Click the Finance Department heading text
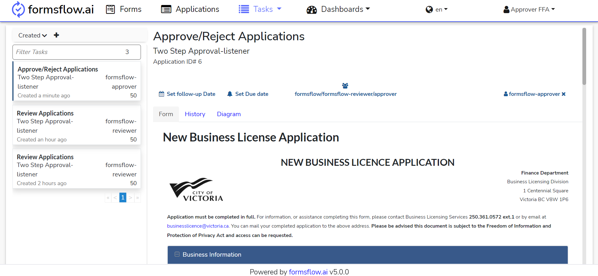 tap(545, 173)
